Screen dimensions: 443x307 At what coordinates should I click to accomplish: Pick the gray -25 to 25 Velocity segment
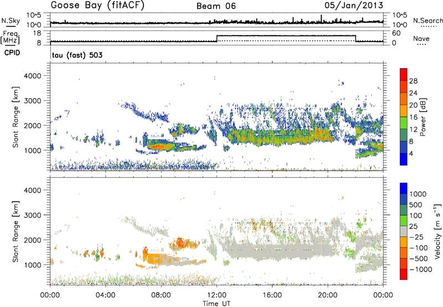tap(404, 232)
